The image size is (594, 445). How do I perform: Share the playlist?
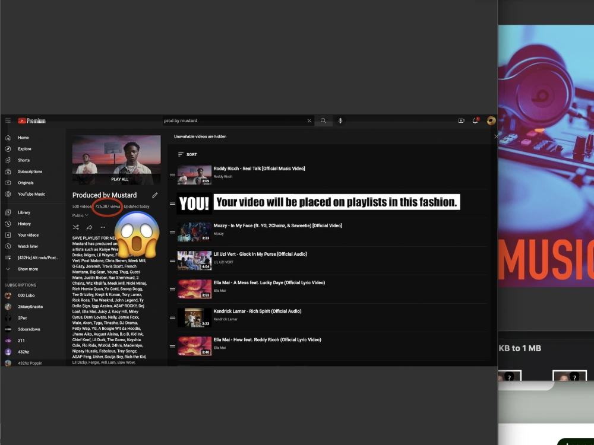[x=90, y=227]
